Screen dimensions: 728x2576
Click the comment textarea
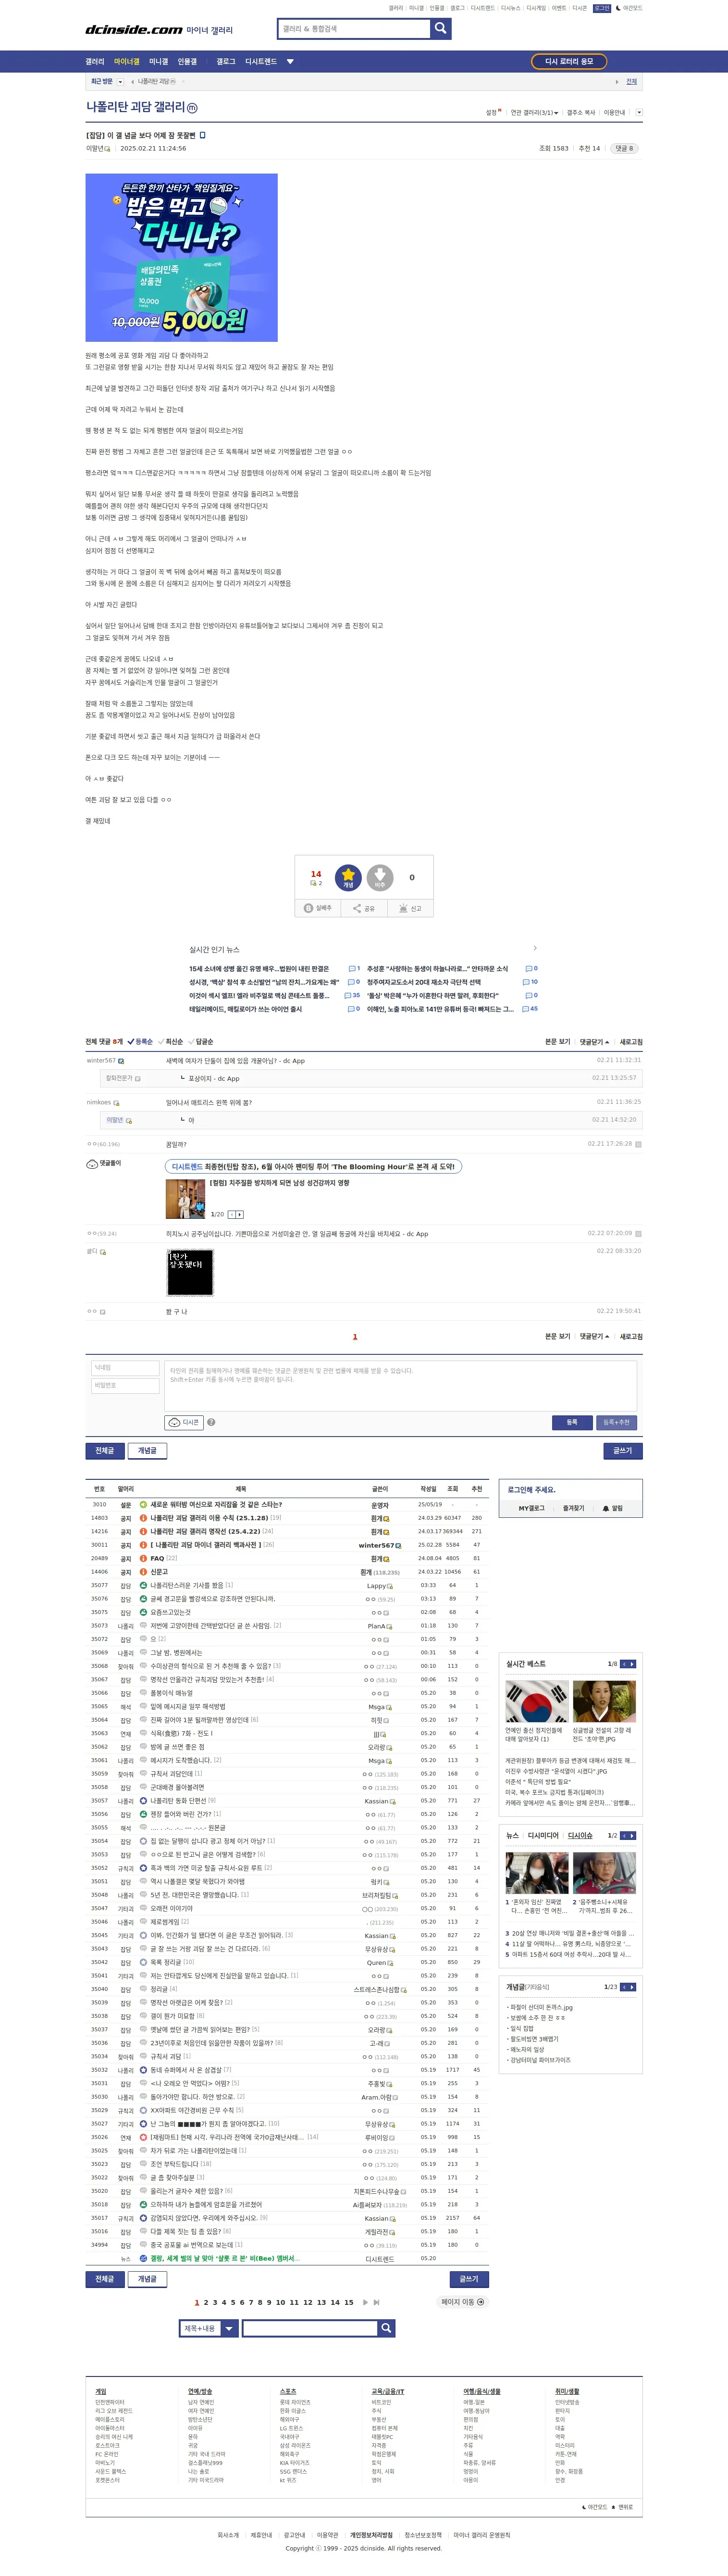click(401, 1385)
